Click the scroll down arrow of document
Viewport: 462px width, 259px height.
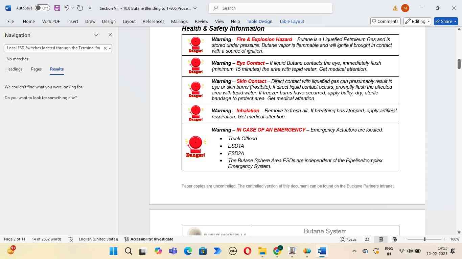pos(459,232)
